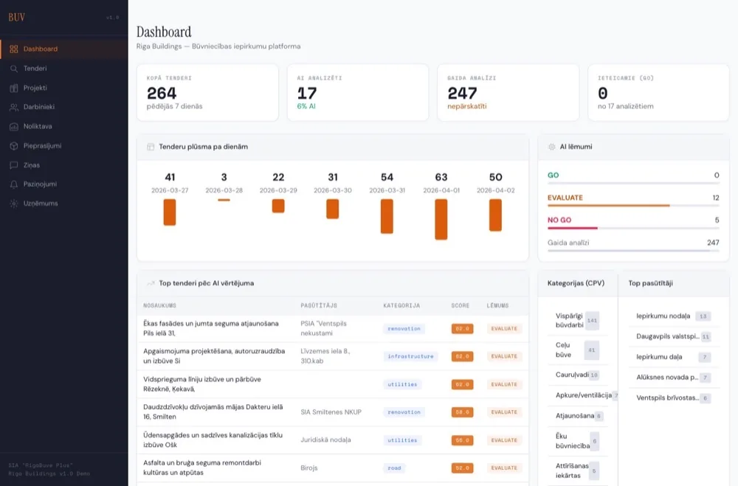Select the 'Vidsprieguma līniju izbūve' tender row
The height and width of the screenshot is (486, 738).
point(333,384)
